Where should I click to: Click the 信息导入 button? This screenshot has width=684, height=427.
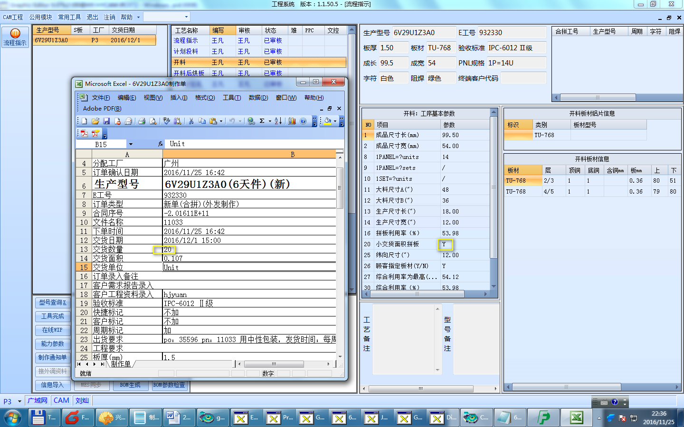(53, 385)
